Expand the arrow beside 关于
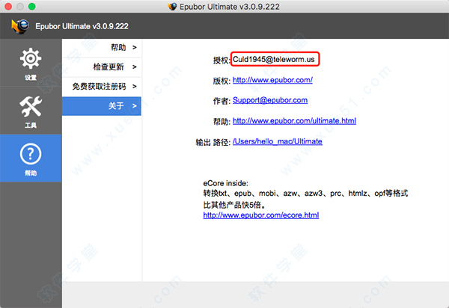449x308 pixels. 135,106
